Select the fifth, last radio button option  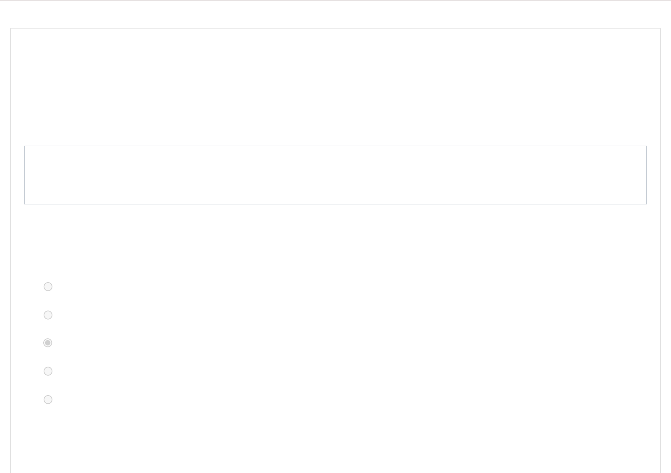pos(48,400)
